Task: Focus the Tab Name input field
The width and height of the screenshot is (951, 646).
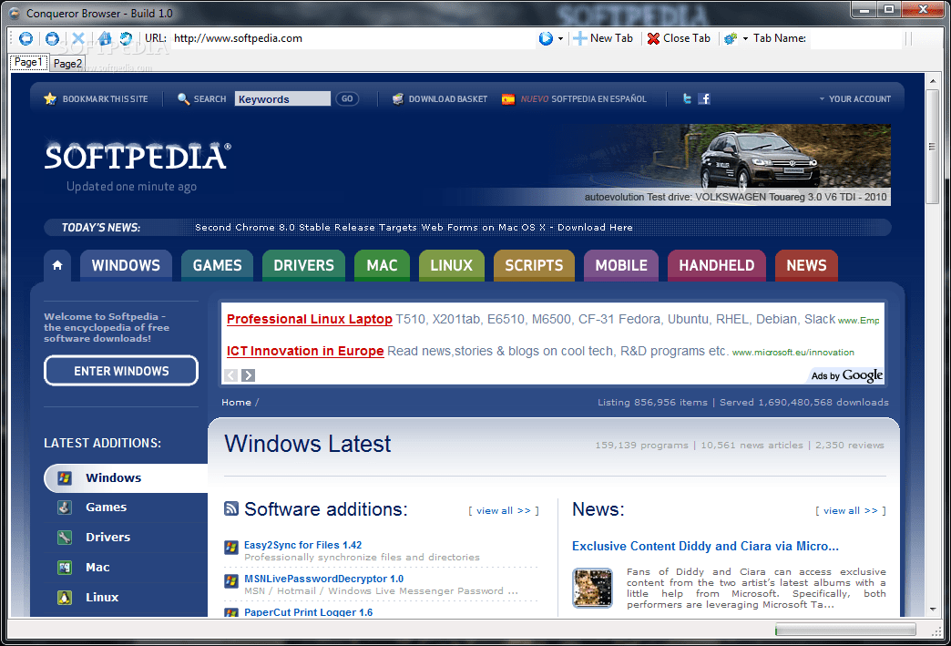Action: (856, 39)
